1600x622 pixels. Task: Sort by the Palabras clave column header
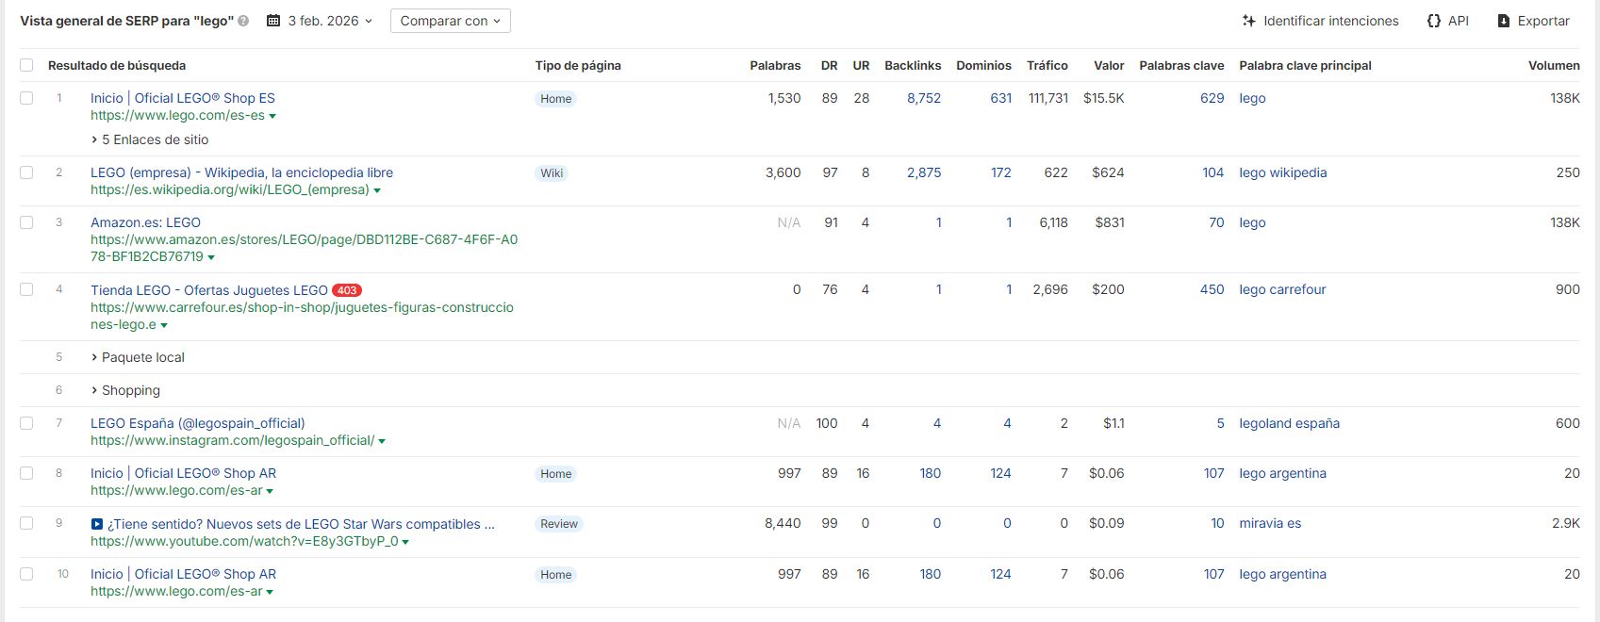coord(1181,65)
